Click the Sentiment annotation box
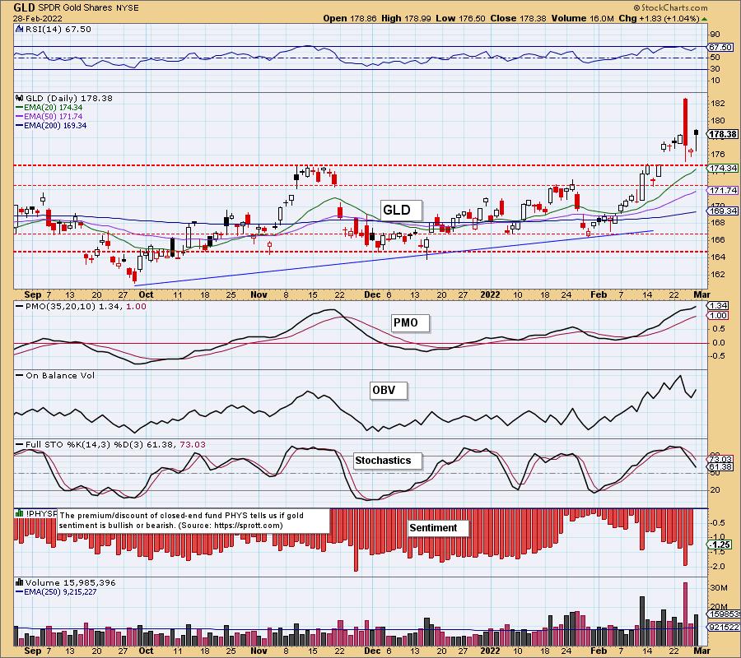 [x=438, y=528]
